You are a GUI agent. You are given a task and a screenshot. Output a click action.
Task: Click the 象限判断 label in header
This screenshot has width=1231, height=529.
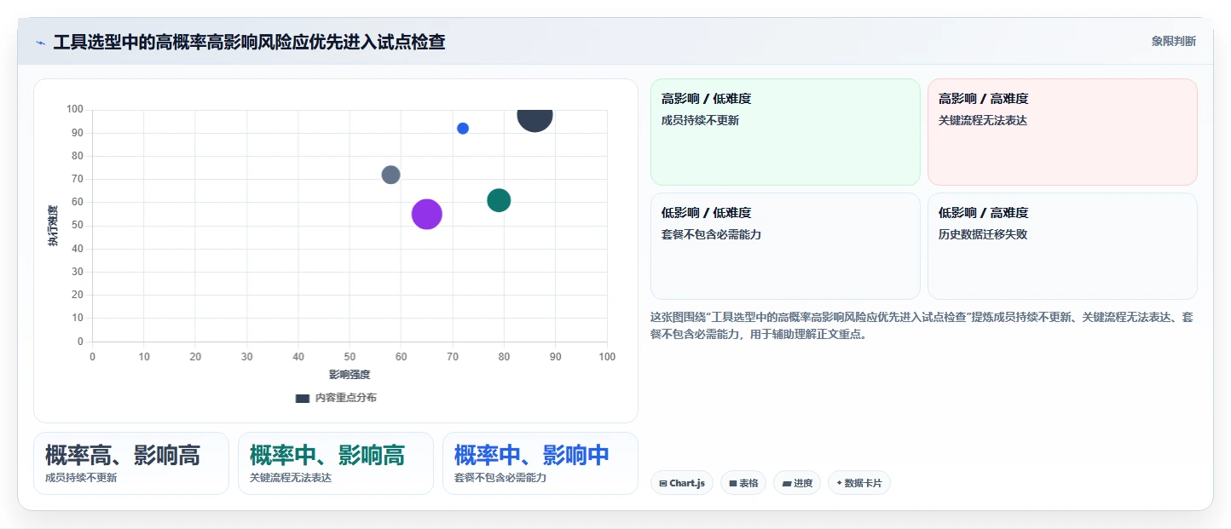point(1173,41)
